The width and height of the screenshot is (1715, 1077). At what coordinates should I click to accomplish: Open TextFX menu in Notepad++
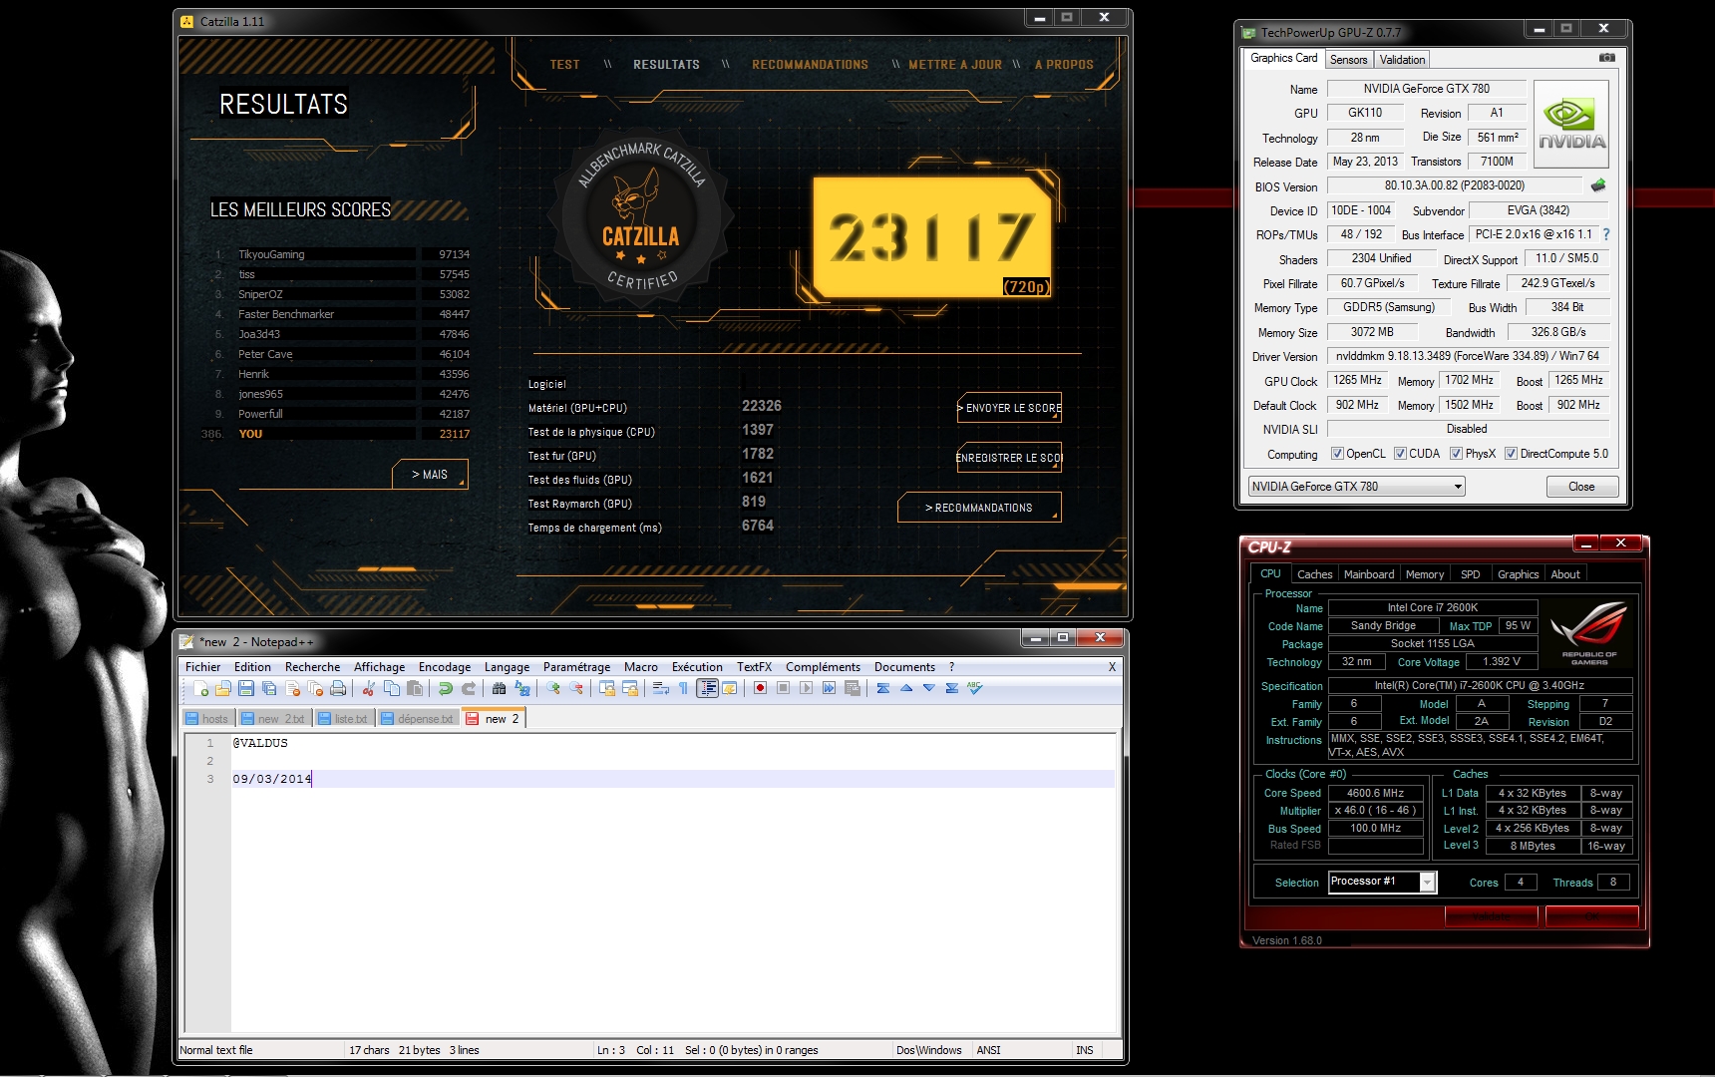click(754, 667)
